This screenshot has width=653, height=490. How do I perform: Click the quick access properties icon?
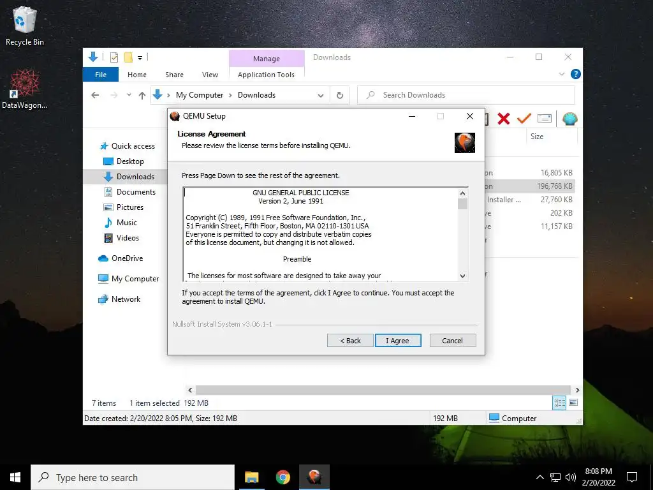coord(114,57)
